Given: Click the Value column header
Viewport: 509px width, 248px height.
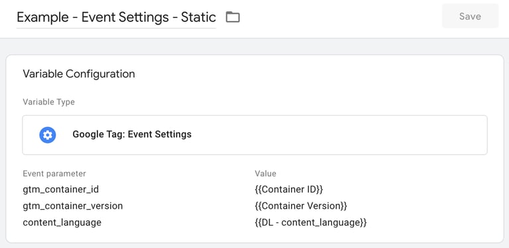Looking at the screenshot, I should 266,173.
